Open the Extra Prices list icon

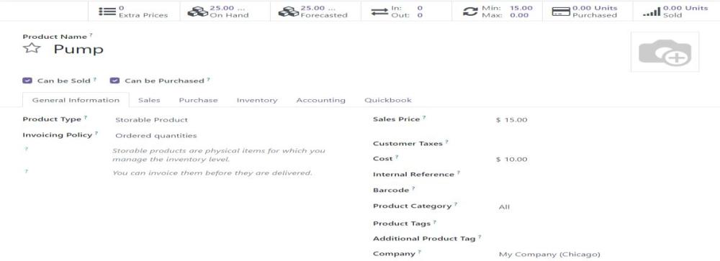pyautogui.click(x=107, y=12)
